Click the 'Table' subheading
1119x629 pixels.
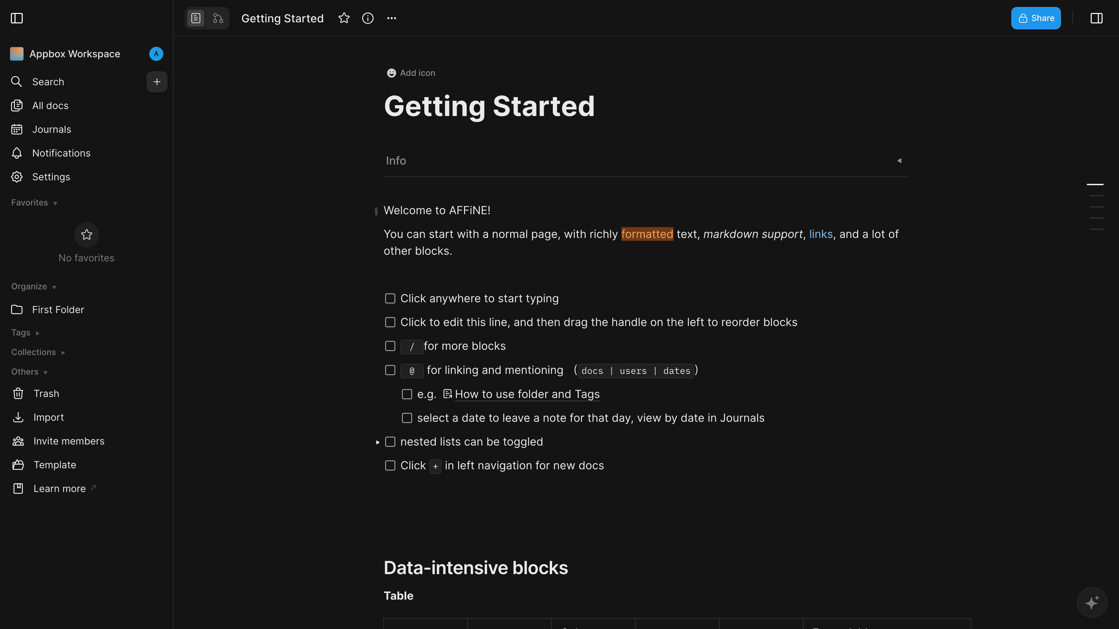point(398,595)
